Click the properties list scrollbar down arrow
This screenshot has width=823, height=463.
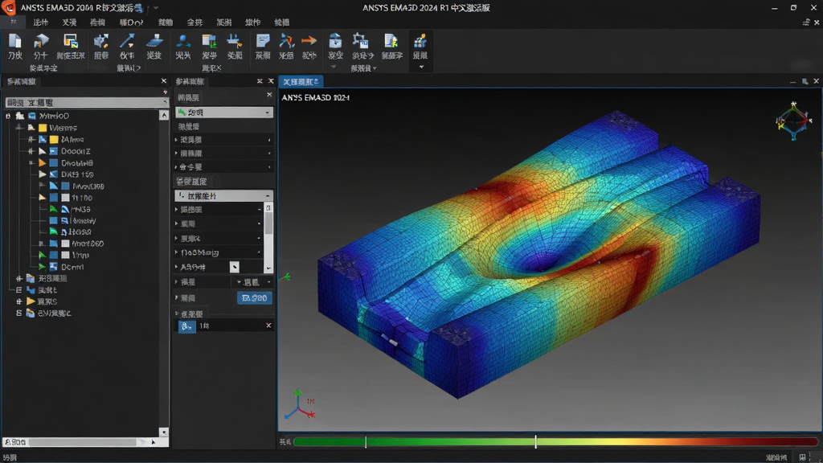(268, 268)
